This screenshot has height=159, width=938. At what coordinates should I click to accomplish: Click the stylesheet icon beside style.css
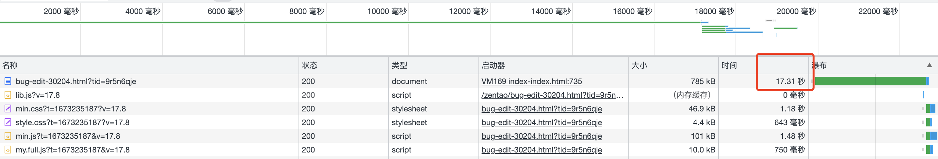pyautogui.click(x=8, y=122)
